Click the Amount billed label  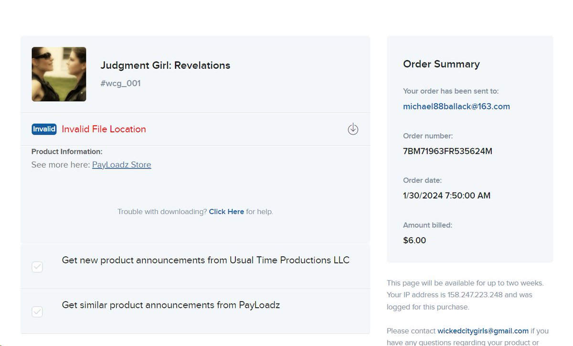tap(428, 225)
